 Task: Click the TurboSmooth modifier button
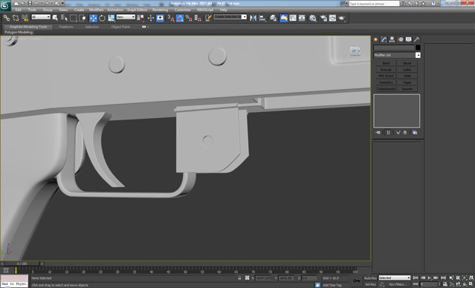click(386, 89)
